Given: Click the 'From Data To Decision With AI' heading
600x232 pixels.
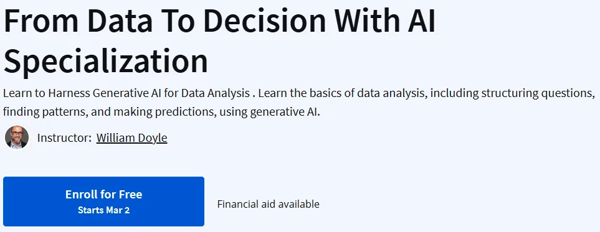Looking at the screenshot, I should [x=220, y=20].
